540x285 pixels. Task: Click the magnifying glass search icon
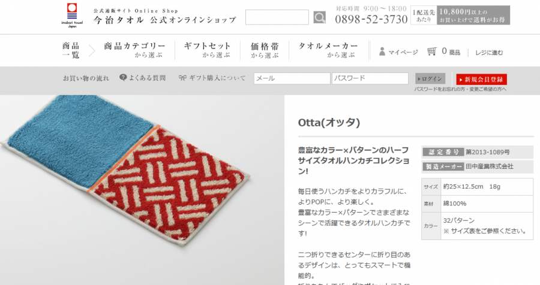(x=319, y=17)
